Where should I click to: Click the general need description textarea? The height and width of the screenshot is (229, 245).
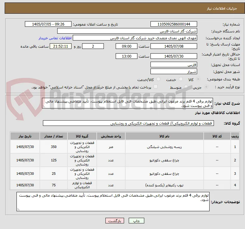(127, 103)
